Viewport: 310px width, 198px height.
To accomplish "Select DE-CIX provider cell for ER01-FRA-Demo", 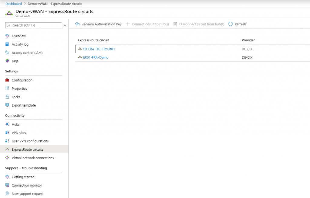I will pos(247,57).
